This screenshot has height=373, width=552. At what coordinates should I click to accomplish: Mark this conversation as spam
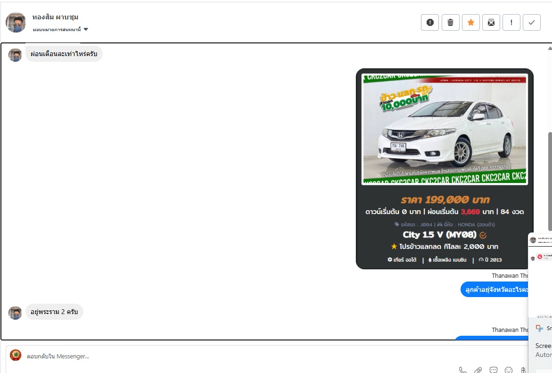click(x=430, y=23)
